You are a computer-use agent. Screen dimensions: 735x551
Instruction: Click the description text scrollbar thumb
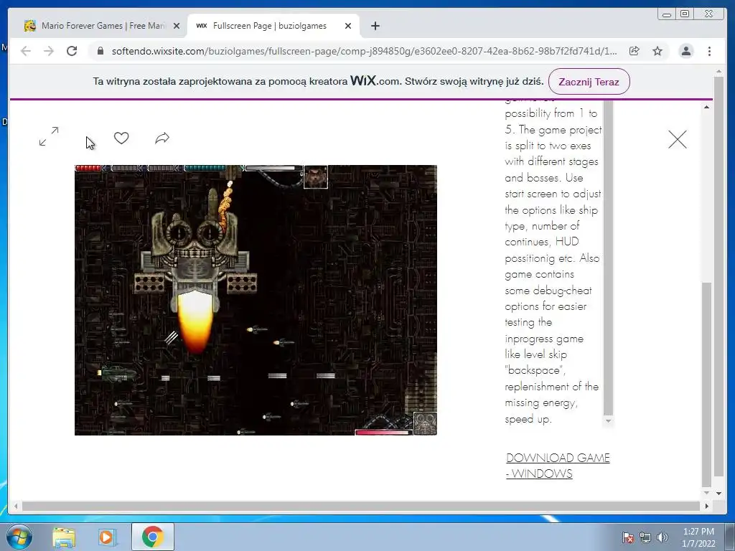608,258
